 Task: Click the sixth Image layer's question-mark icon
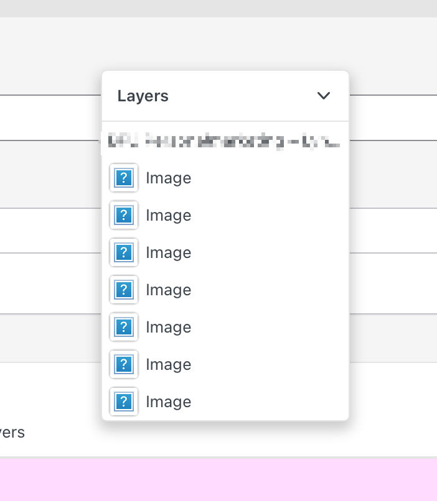pyautogui.click(x=124, y=364)
